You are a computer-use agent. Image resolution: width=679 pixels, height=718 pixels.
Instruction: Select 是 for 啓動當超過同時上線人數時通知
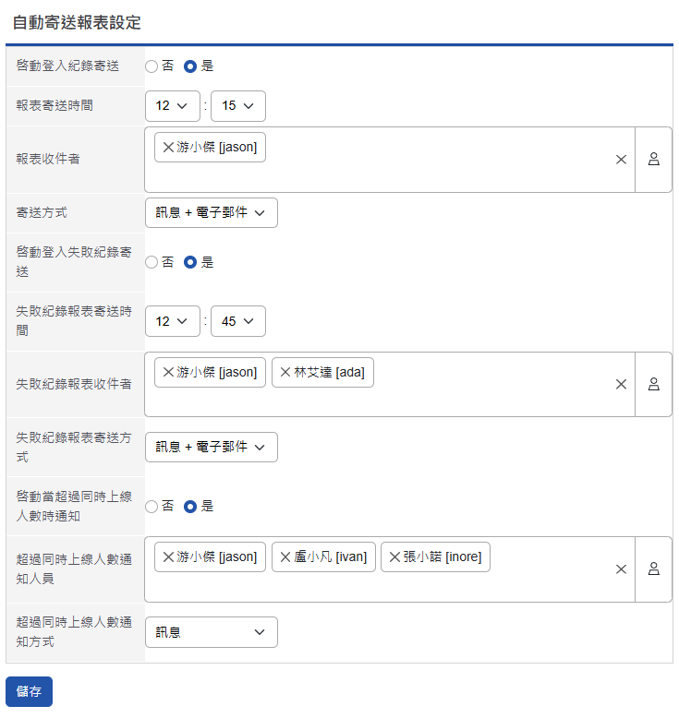coord(190,506)
